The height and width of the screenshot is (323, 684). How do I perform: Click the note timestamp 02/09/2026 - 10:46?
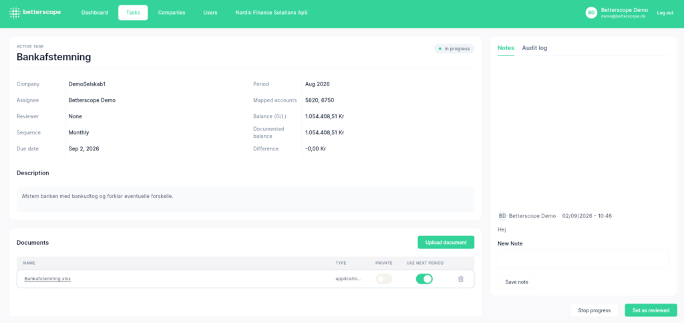click(x=586, y=215)
